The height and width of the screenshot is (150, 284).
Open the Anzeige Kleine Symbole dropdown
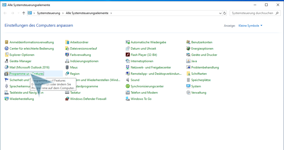tap(250, 26)
